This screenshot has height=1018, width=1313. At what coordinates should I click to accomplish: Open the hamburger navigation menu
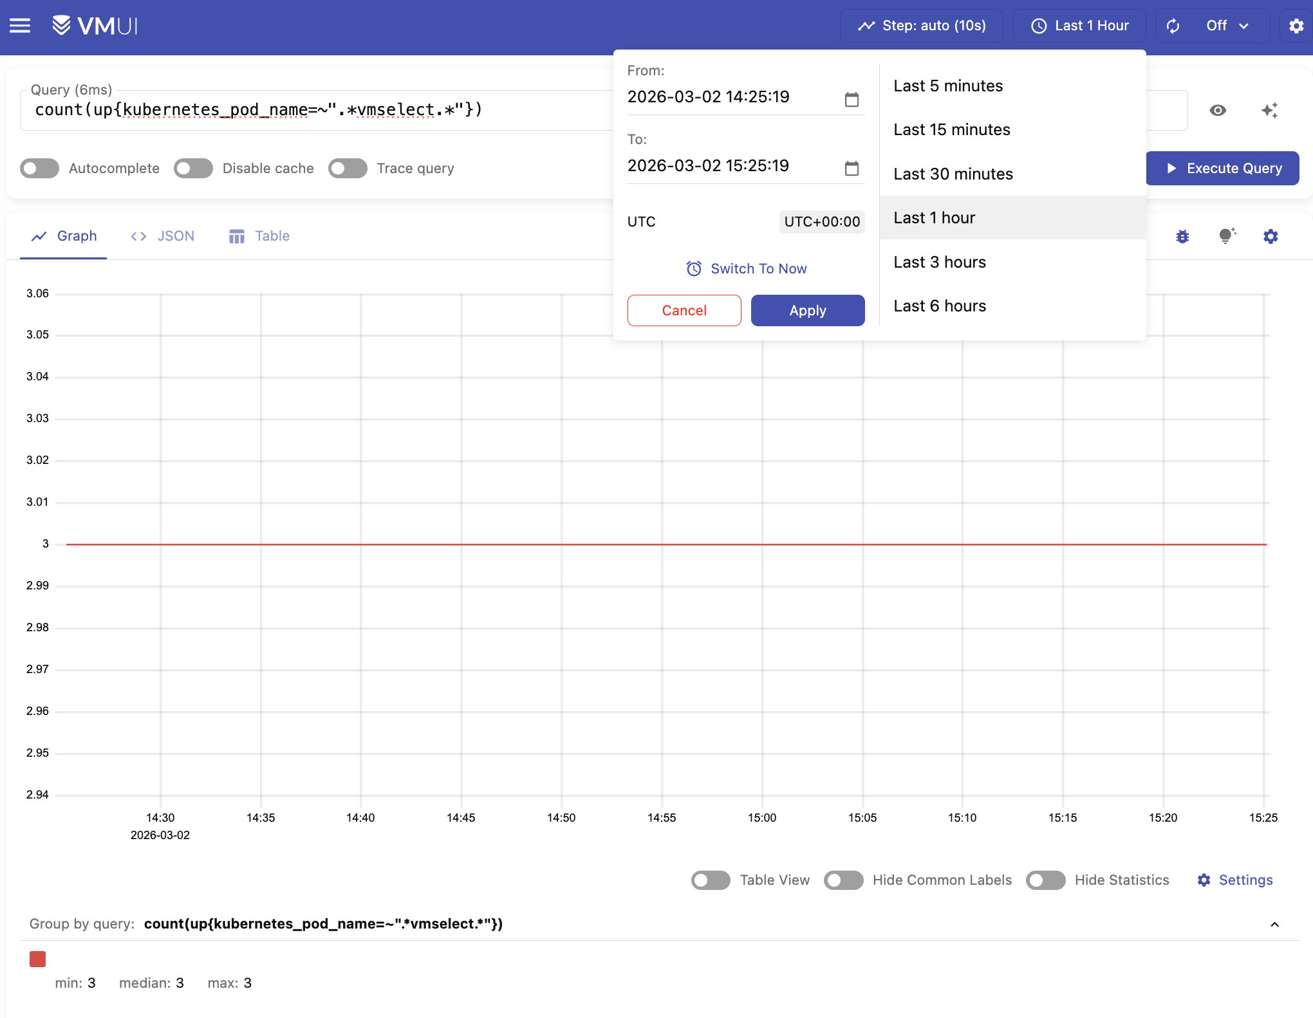[20, 26]
